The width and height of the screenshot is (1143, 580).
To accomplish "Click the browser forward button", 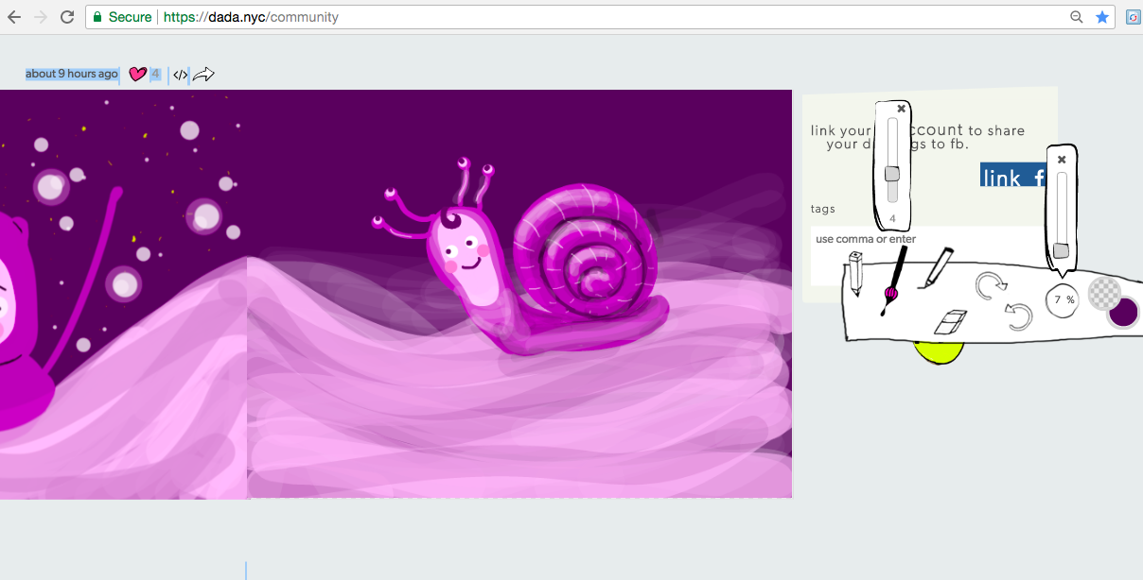I will 41,17.
